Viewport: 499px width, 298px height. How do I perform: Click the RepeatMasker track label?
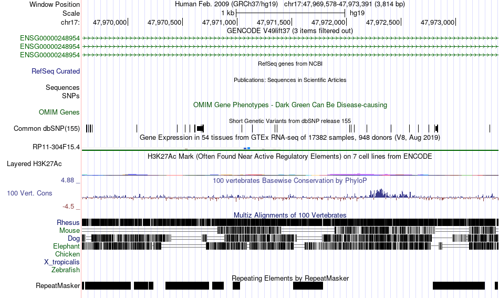point(58,286)
